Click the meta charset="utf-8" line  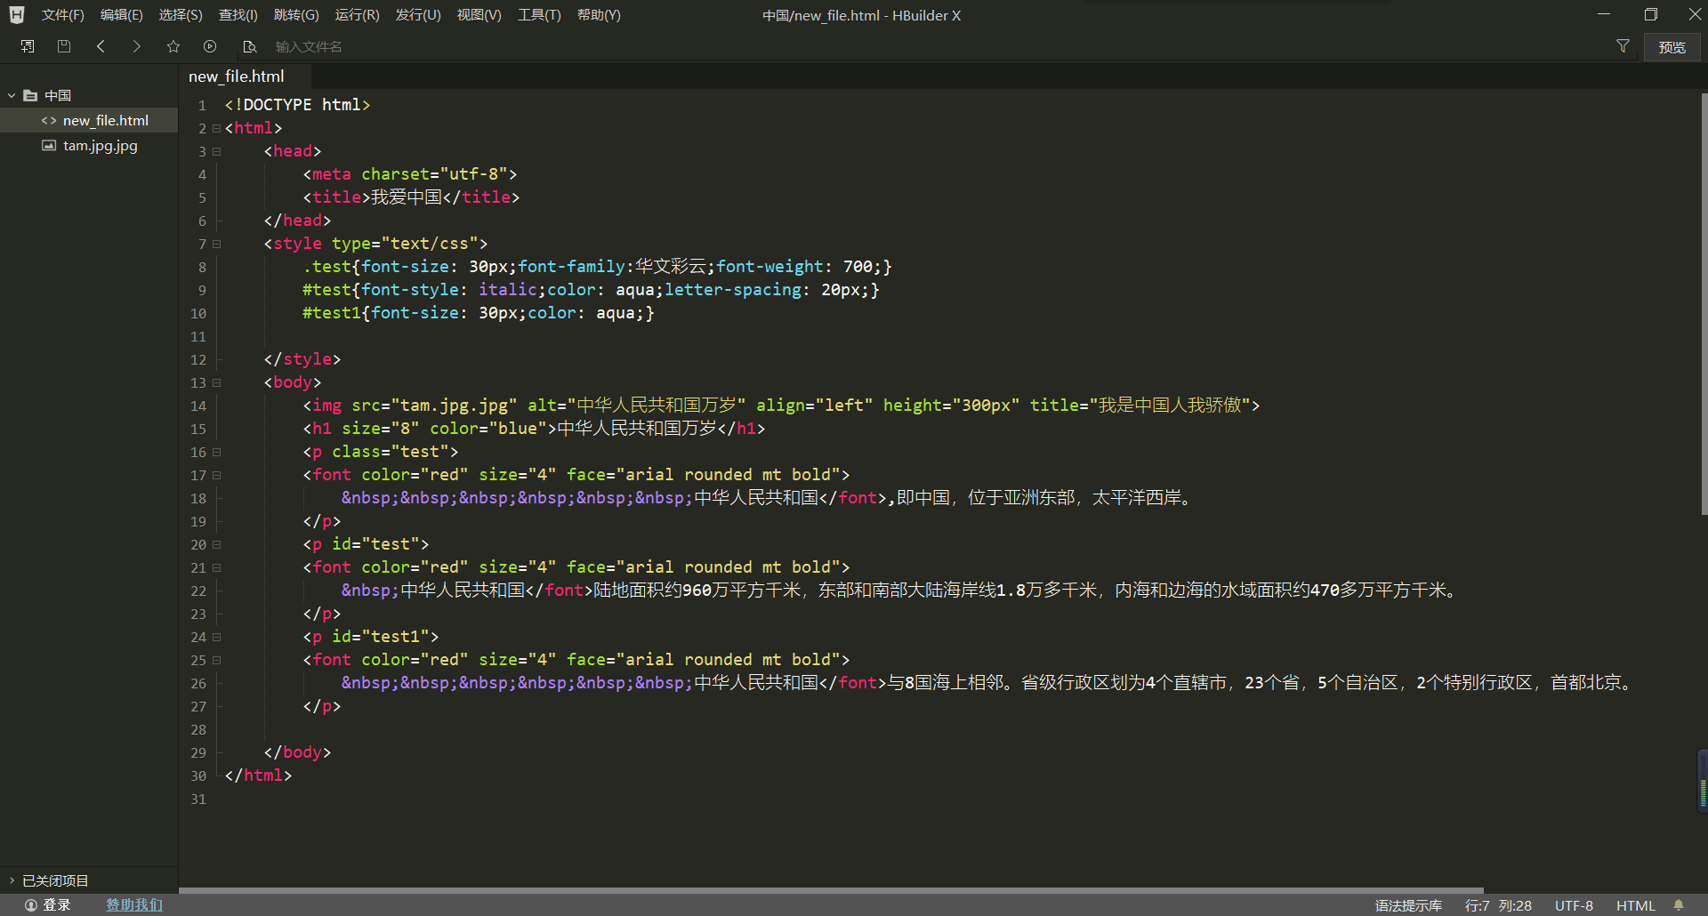410,174
